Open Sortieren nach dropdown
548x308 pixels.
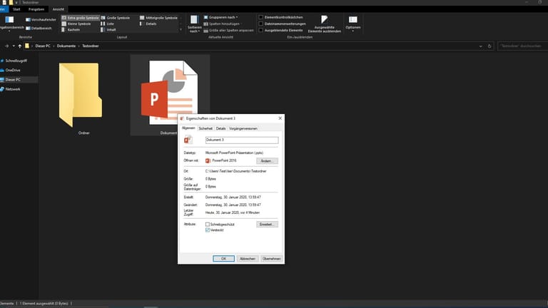pos(194,24)
